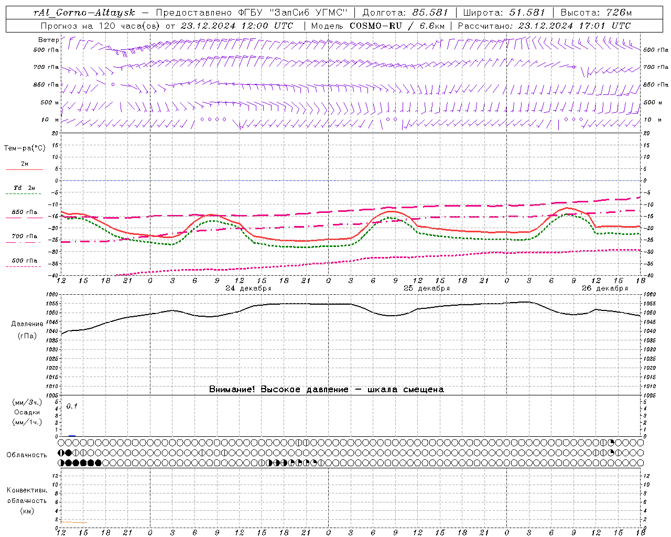Click the (мм/1ч.) precipitation unit label
The image size is (671, 537).
[27, 422]
